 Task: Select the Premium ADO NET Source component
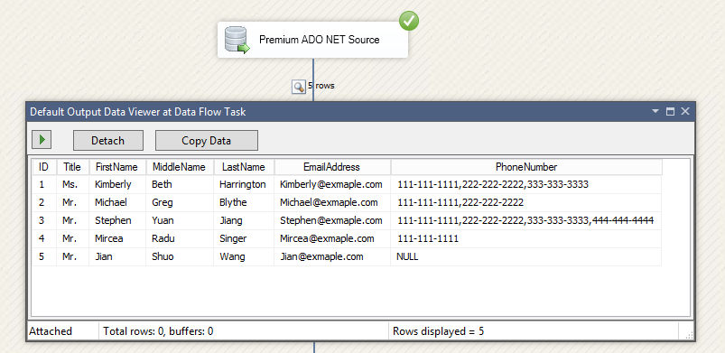click(313, 40)
